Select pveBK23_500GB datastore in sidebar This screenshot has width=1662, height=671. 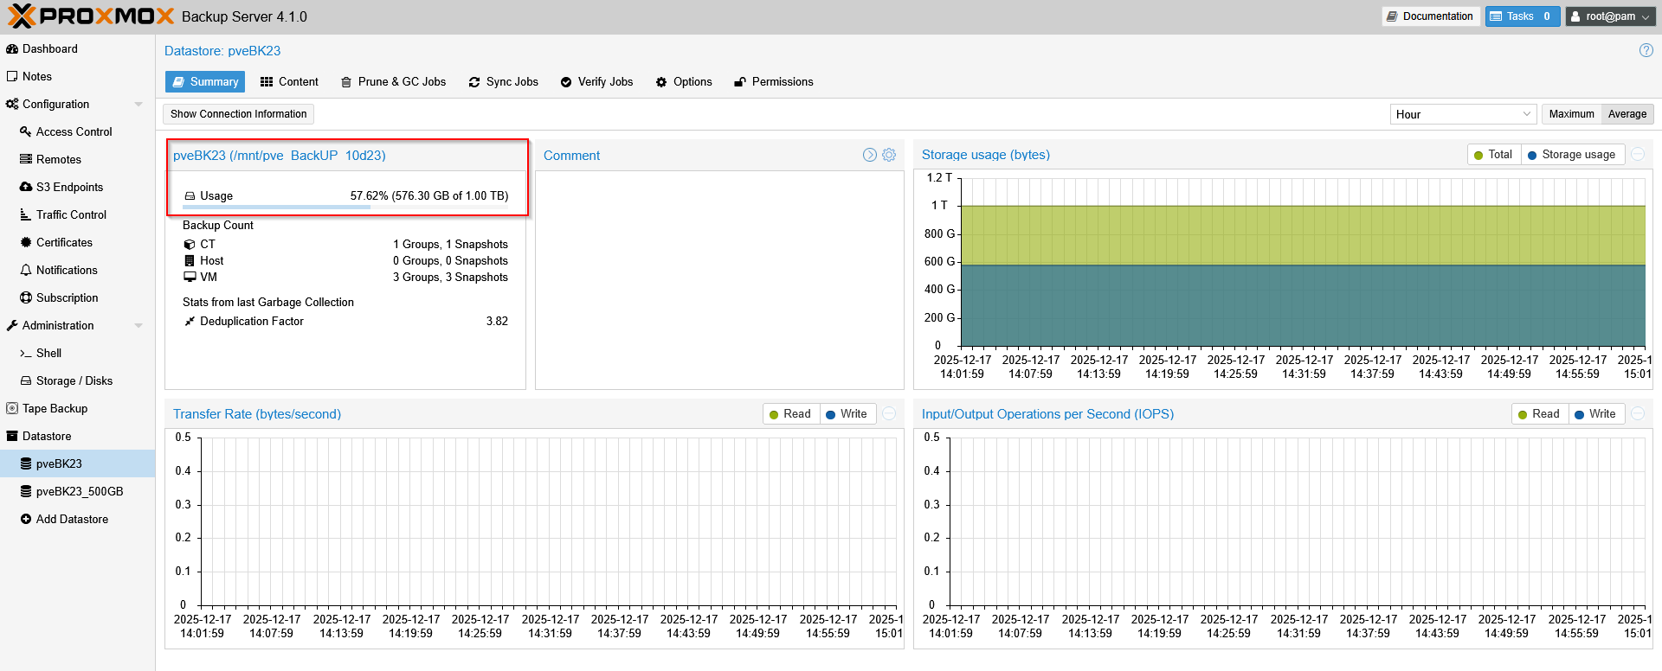pyautogui.click(x=79, y=491)
